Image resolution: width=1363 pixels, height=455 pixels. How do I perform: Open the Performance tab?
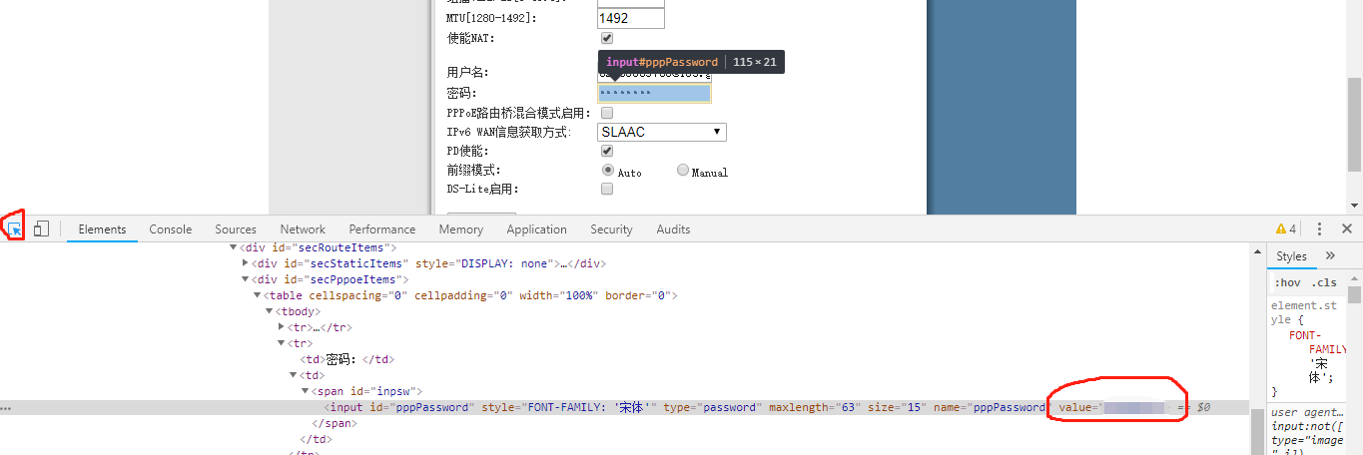click(x=382, y=228)
